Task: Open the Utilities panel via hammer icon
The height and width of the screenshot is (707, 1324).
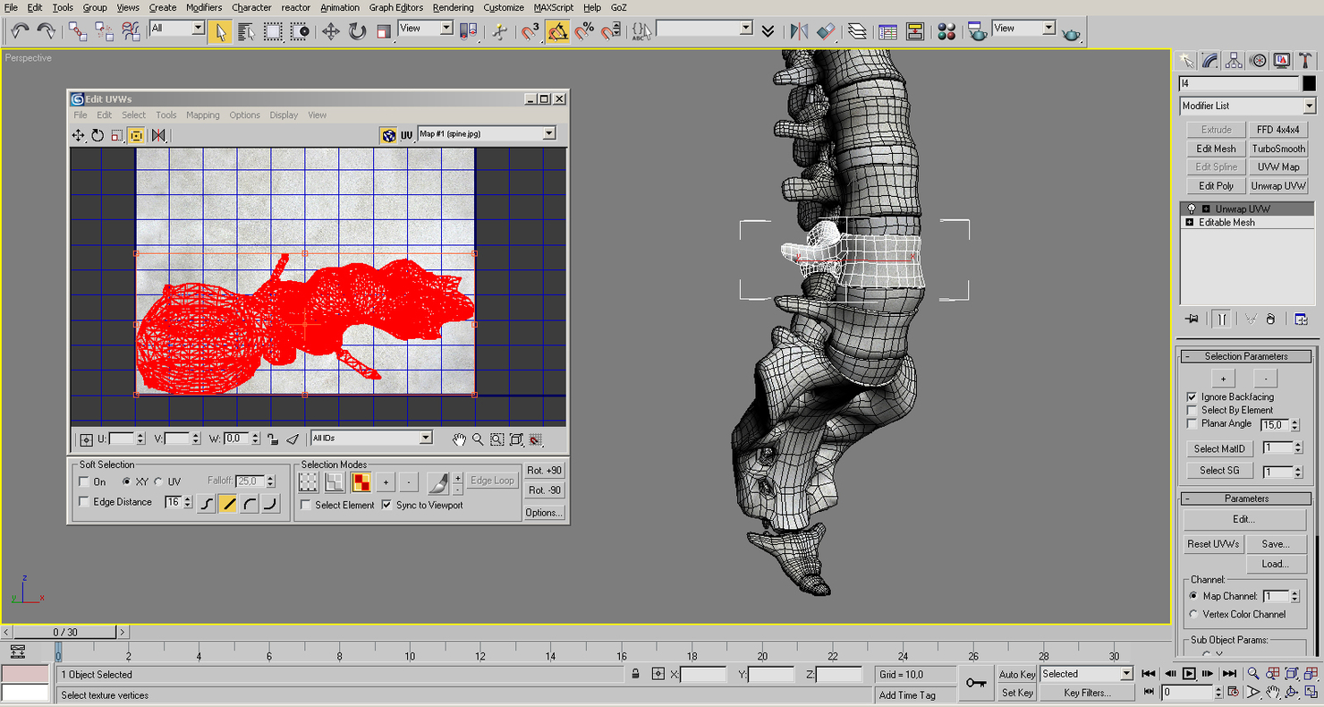Action: 1305,60
